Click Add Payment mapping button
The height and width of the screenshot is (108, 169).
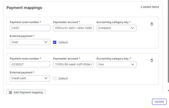(26, 92)
